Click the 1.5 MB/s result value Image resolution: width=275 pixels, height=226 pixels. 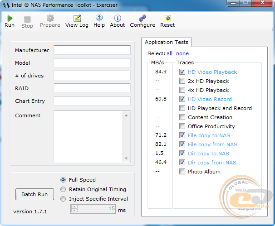159,153
